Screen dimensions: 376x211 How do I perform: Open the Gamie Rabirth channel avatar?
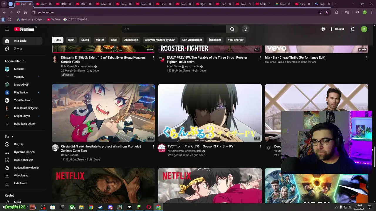click(55, 148)
